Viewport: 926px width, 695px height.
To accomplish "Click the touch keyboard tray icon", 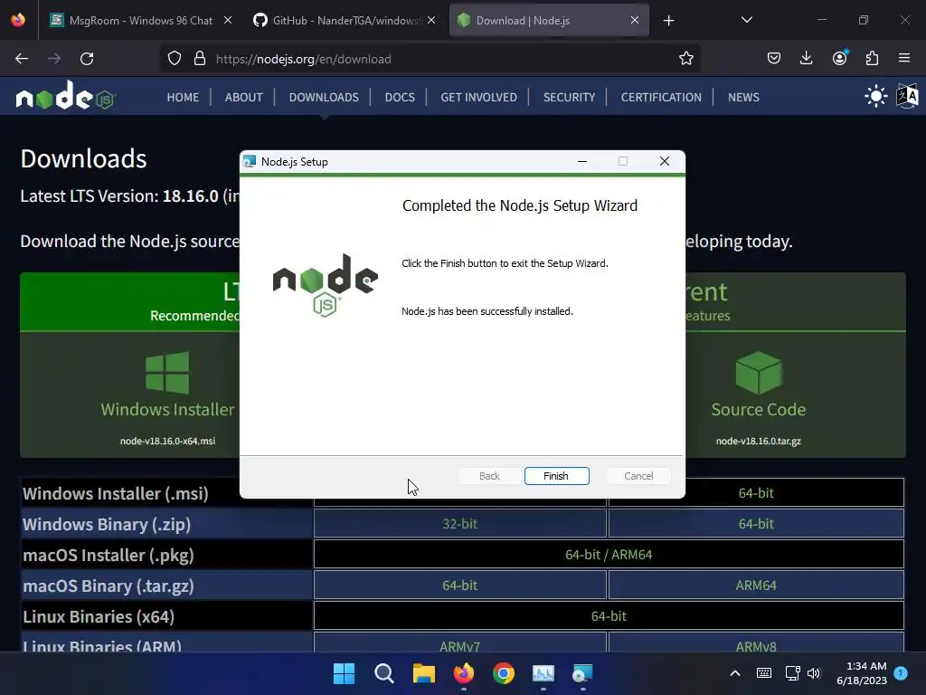I will click(763, 673).
